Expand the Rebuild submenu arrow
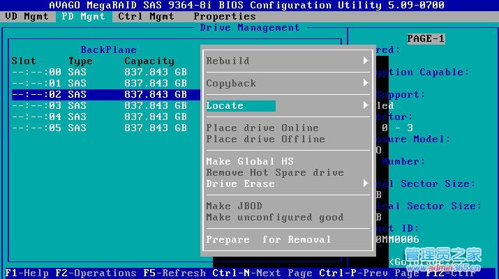The width and height of the screenshot is (499, 279). coord(366,61)
